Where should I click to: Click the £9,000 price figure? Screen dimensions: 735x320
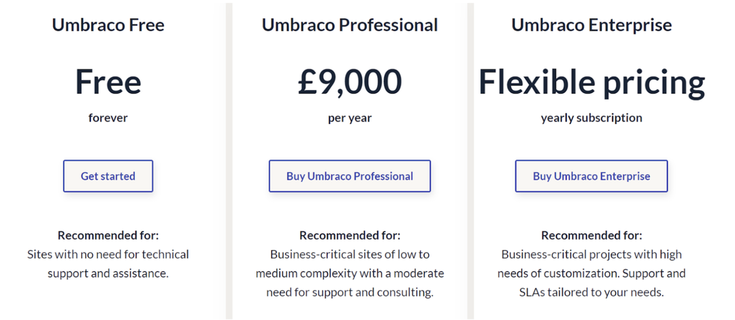click(350, 82)
